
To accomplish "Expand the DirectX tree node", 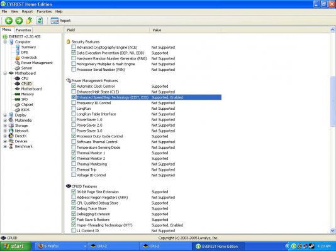I will (x=5, y=136).
